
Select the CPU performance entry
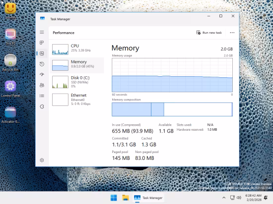tap(77, 50)
